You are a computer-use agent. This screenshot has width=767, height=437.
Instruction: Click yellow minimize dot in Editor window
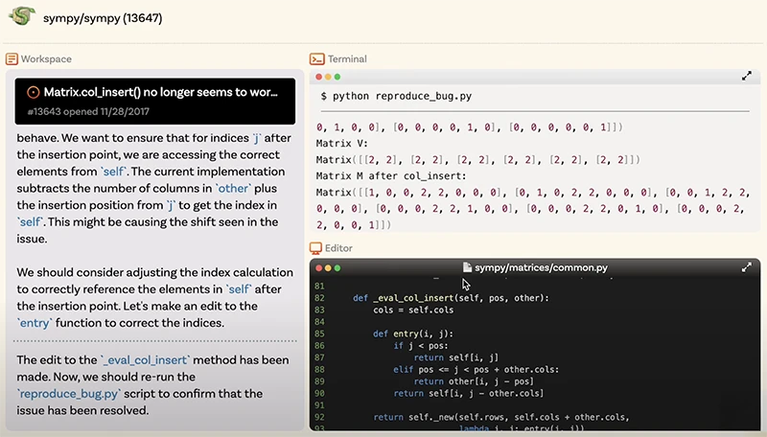click(328, 268)
